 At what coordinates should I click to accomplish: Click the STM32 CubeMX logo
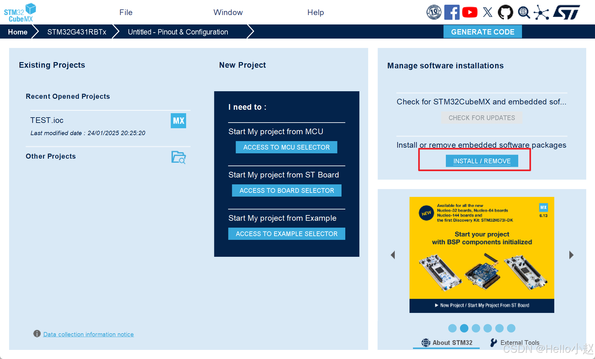20,13
